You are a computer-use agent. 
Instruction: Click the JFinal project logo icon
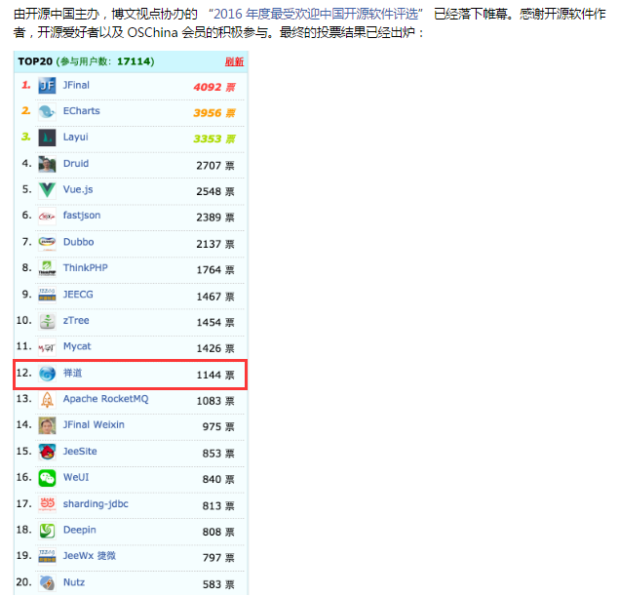(x=47, y=86)
